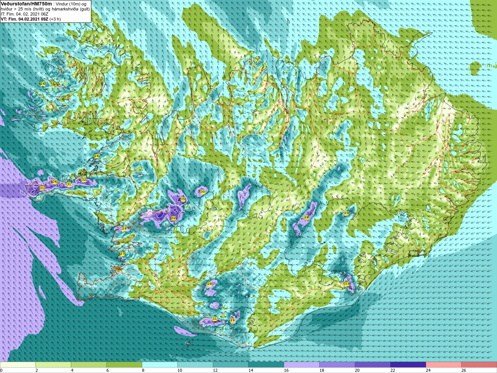
Task: Click the legend tick number 0
Action: [1, 370]
